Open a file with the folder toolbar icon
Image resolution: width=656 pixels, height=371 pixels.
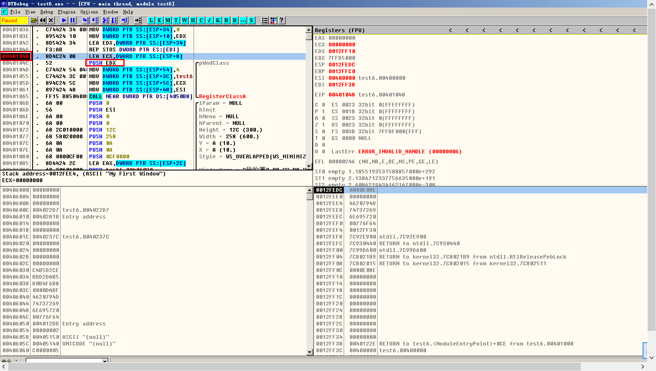pos(34,20)
